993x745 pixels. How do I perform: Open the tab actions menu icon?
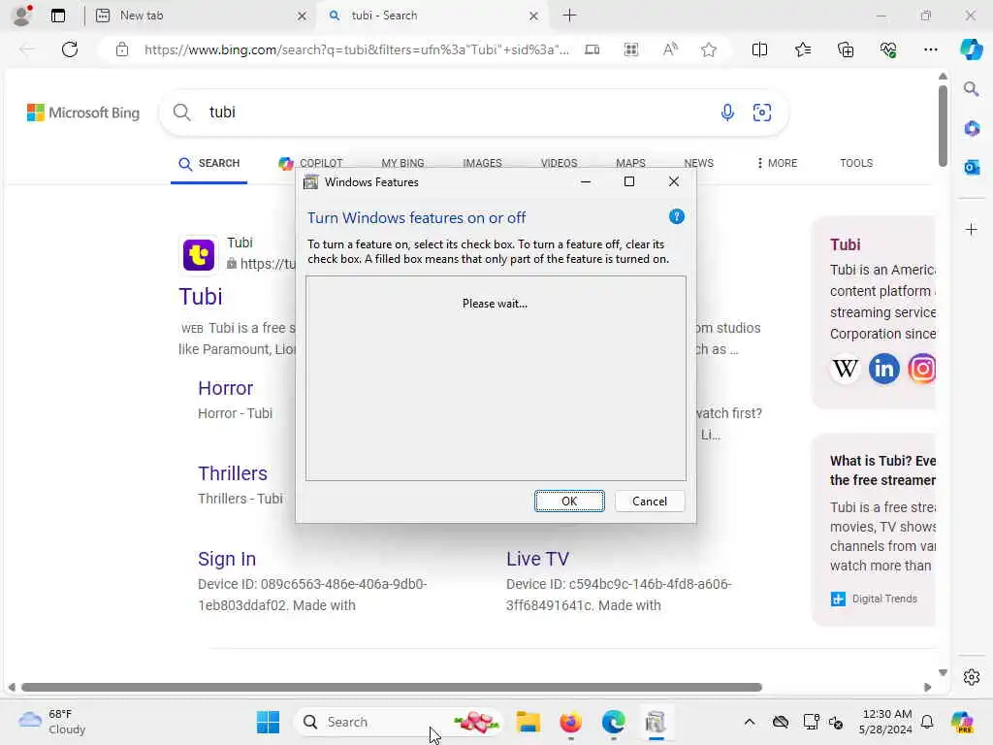click(x=58, y=16)
